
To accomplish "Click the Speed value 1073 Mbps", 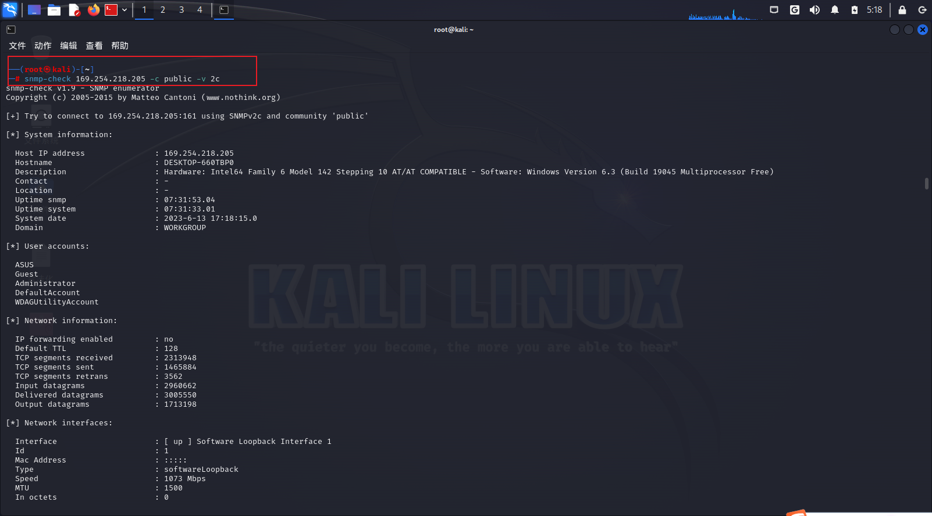I will pyautogui.click(x=185, y=479).
